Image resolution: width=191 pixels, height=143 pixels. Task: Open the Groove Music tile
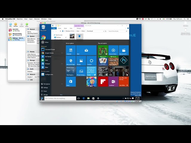pyautogui.click(x=113, y=50)
